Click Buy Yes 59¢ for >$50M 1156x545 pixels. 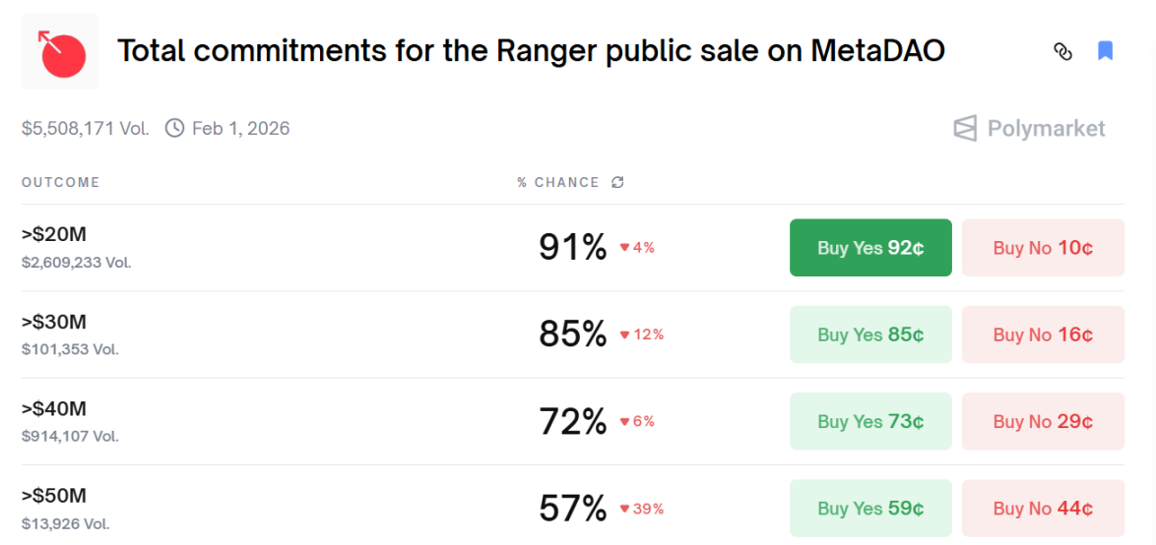870,508
